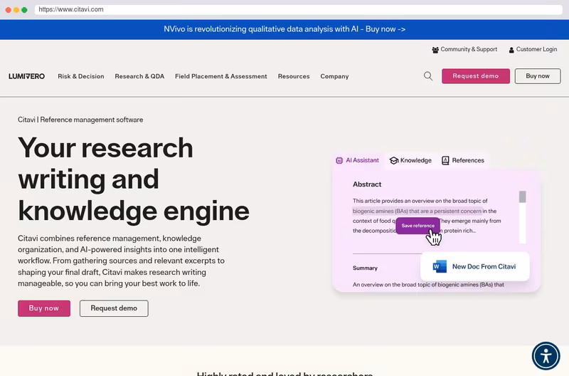Open the search magnifier icon
This screenshot has width=569, height=376.
pos(428,76)
